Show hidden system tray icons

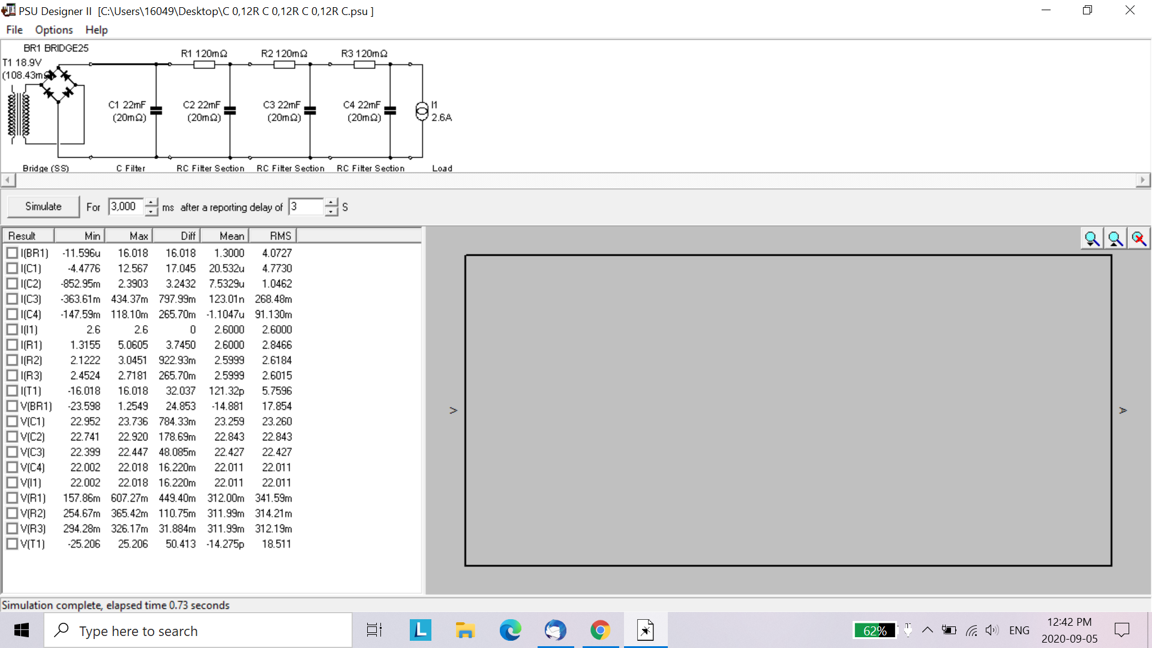[x=928, y=630]
